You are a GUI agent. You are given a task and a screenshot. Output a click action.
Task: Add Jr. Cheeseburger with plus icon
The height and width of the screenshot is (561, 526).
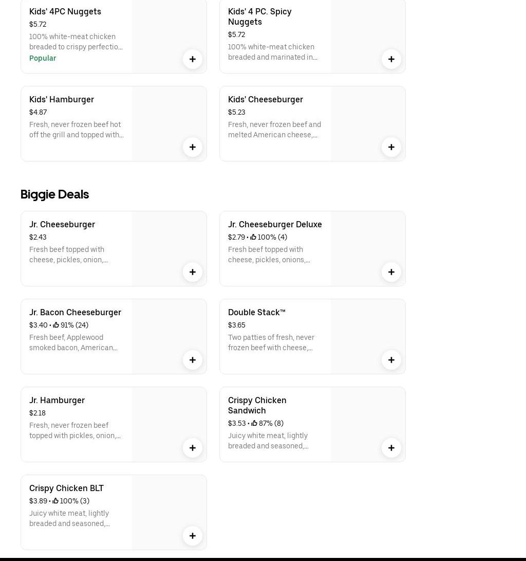coord(193,272)
